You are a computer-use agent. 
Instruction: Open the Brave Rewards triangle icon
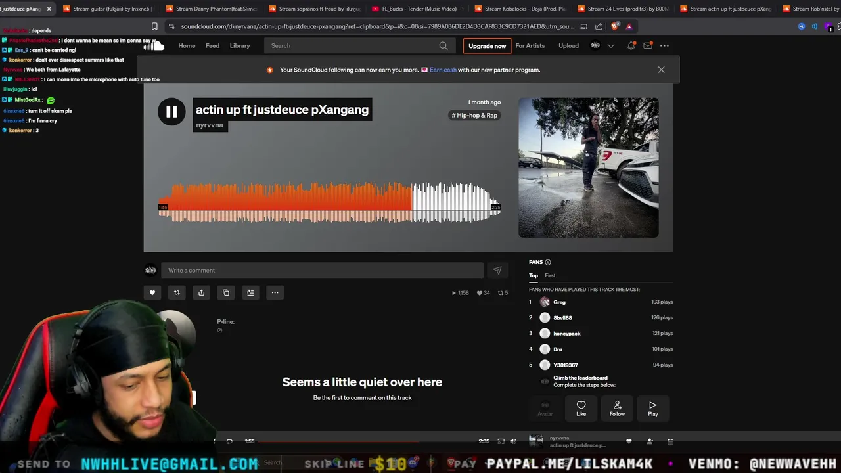click(629, 26)
